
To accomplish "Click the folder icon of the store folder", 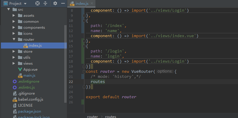I will (x=20, y=51).
